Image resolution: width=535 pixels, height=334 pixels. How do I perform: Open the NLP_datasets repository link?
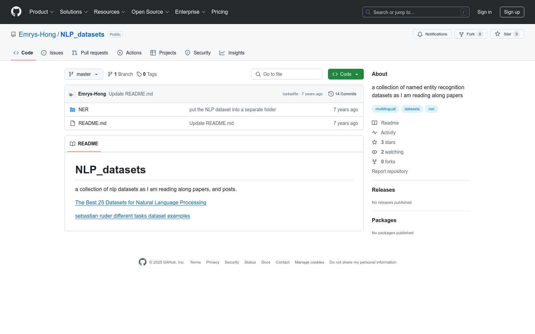(x=83, y=34)
